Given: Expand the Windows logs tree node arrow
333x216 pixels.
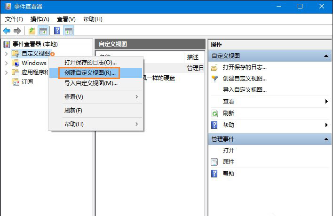Looking at the screenshot, I should [x=6, y=63].
